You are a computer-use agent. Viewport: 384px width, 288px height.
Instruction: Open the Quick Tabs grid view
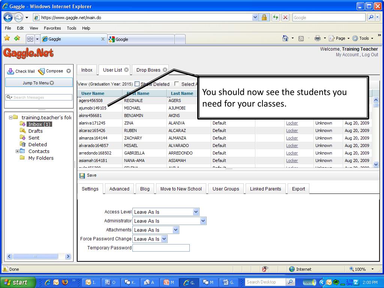30,39
